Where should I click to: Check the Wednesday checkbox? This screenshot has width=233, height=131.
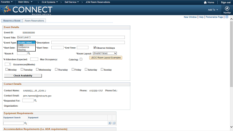point(37,70)
